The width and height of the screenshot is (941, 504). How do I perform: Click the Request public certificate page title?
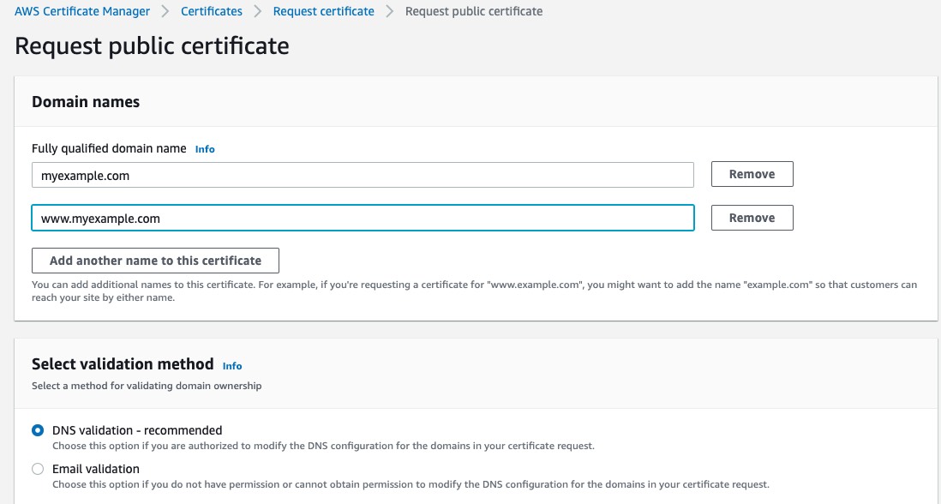152,45
